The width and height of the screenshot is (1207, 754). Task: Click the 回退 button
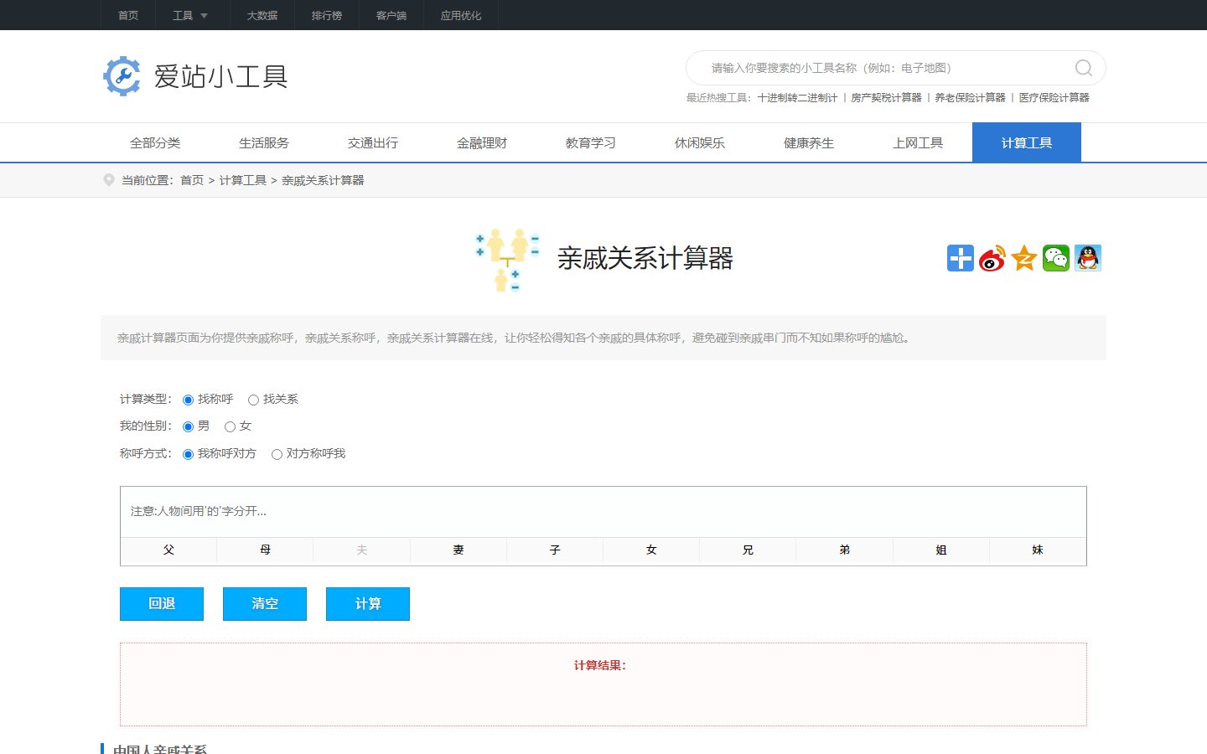(162, 604)
